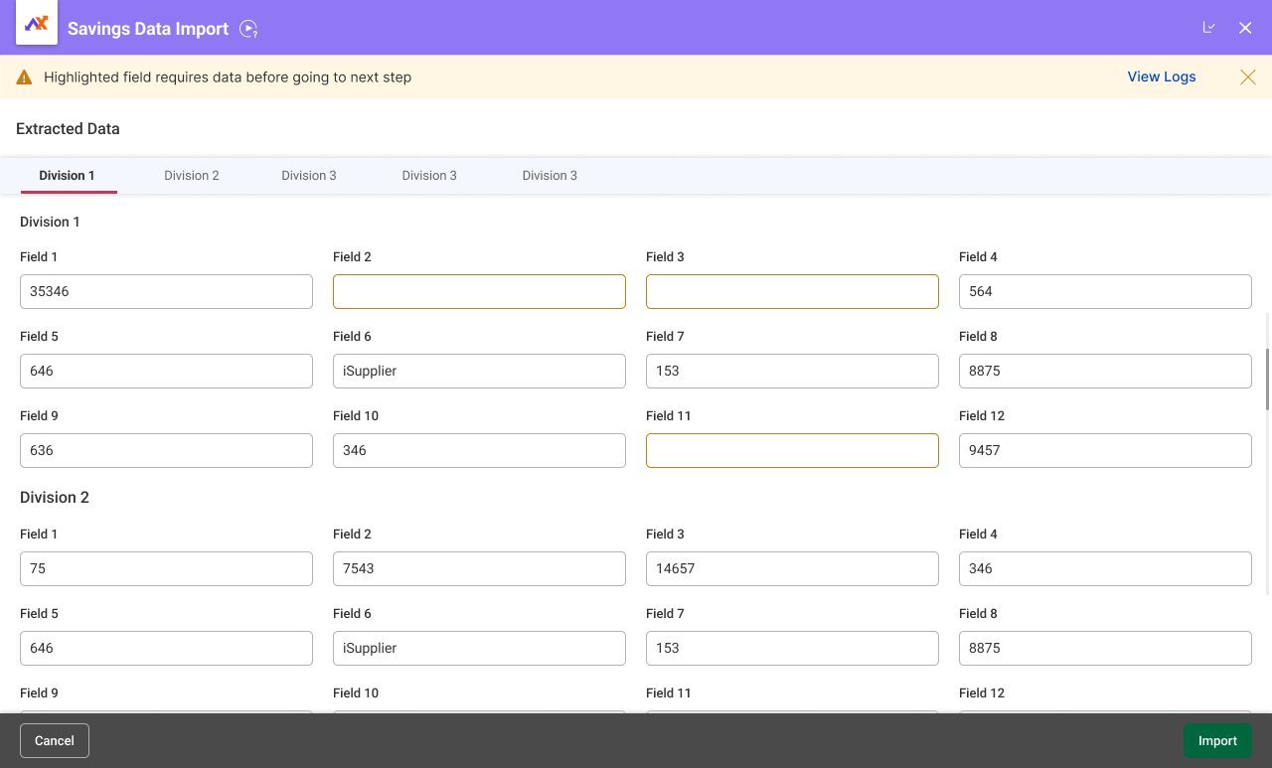
Task: Focus Division 1 Field 9 containing 636
Action: pyautogui.click(x=166, y=450)
